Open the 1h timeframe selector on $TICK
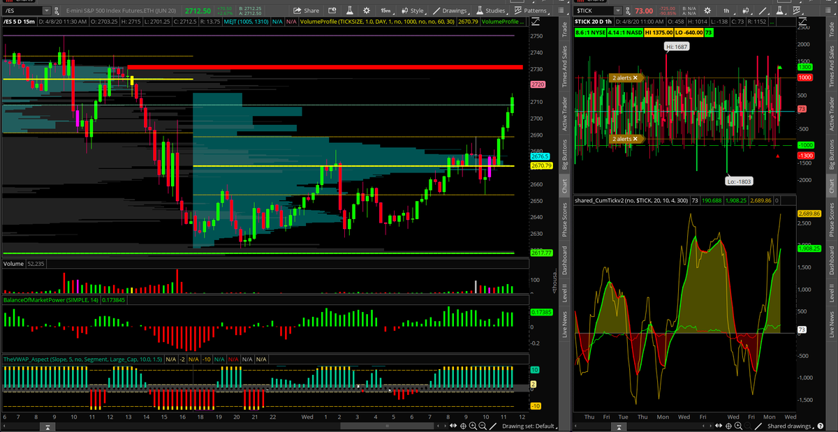838x432 pixels. [727, 10]
